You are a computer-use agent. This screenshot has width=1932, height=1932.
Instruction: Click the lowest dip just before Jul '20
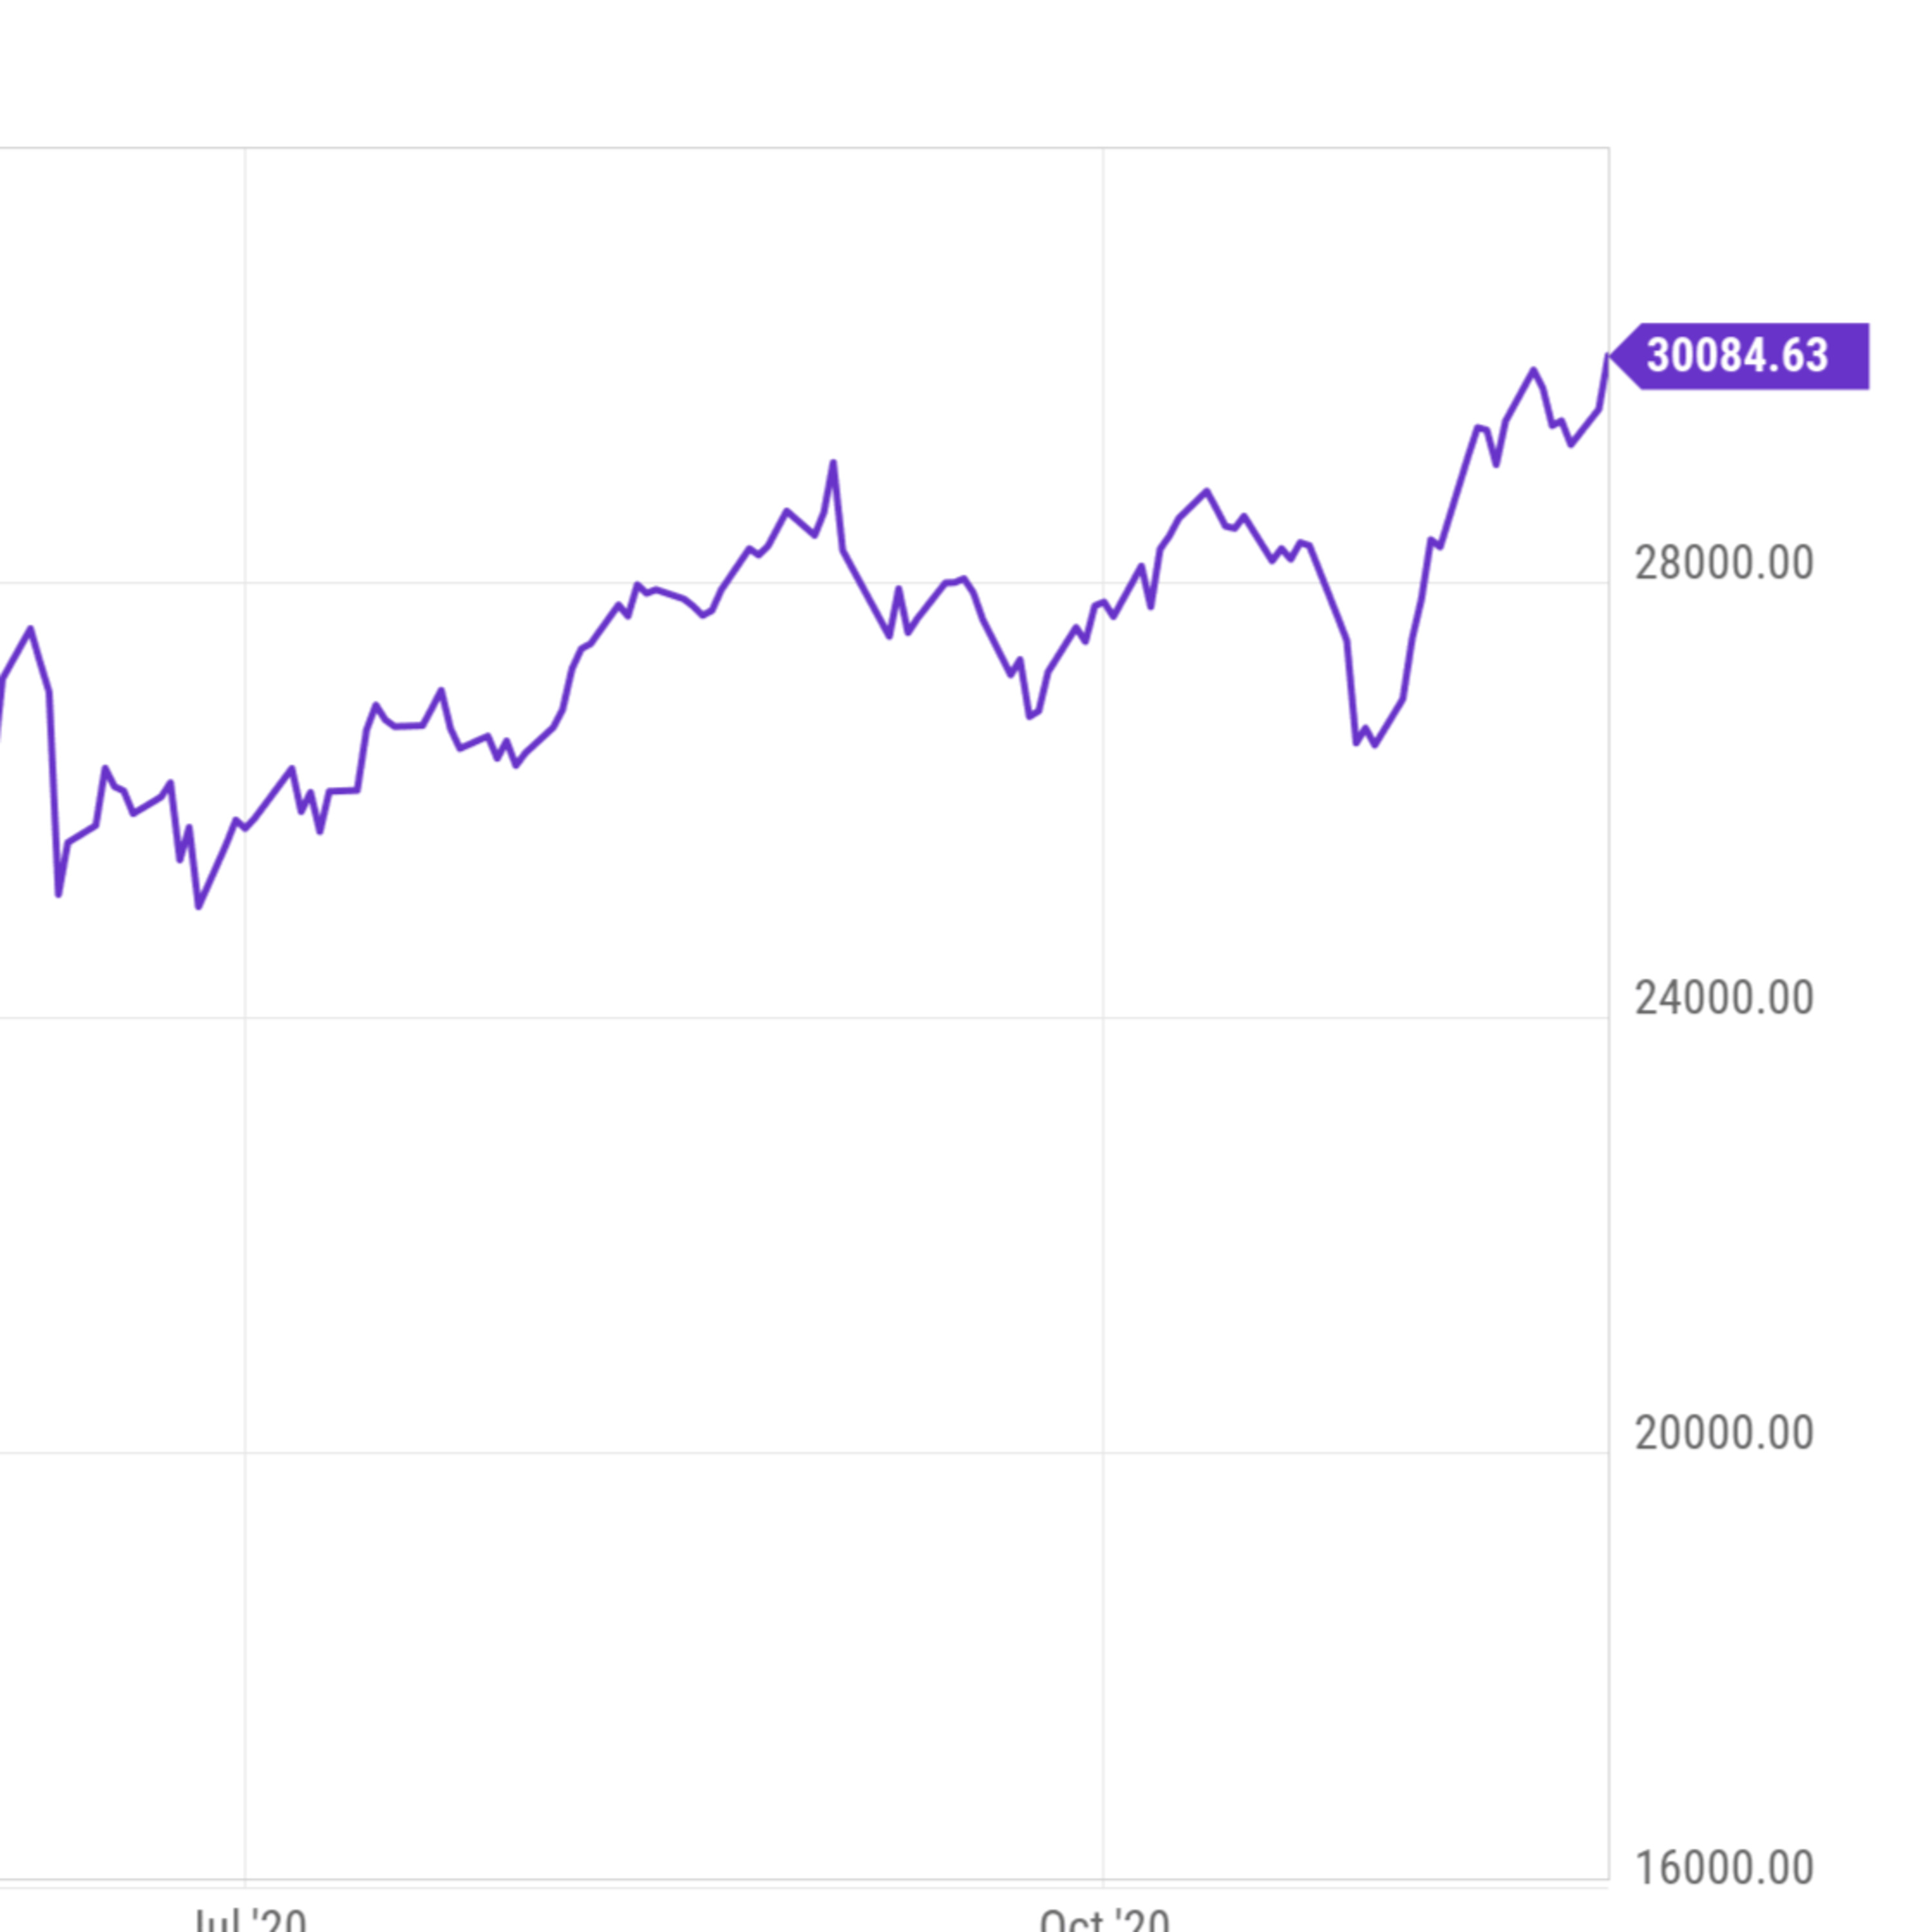[x=198, y=907]
